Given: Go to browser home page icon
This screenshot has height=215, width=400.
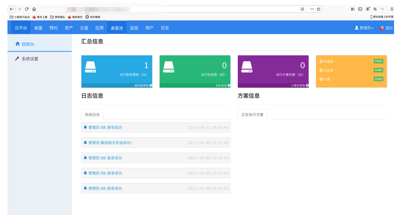Looking at the screenshot, I should tap(34, 9).
